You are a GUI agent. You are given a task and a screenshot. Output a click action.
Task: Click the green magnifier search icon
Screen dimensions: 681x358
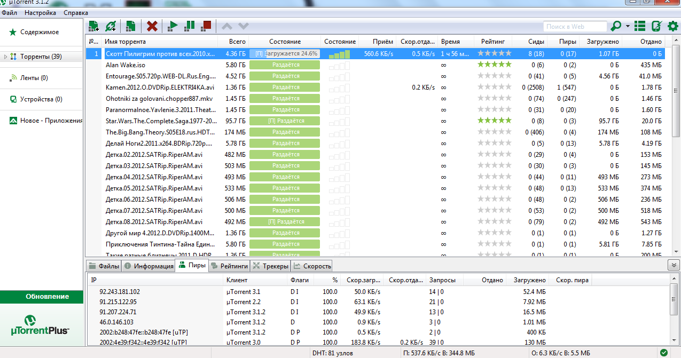tap(616, 26)
